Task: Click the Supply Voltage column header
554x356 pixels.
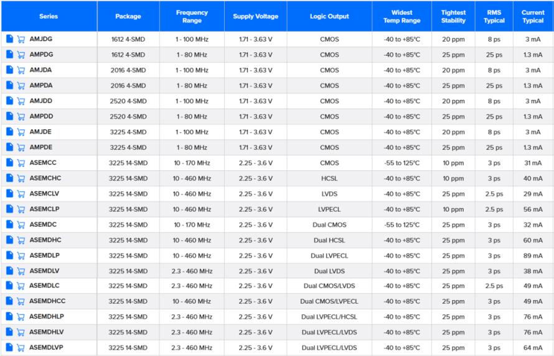Action: 255,16
